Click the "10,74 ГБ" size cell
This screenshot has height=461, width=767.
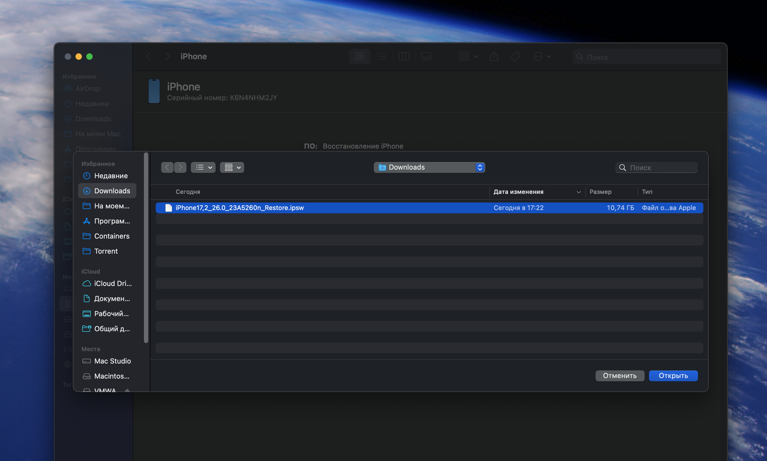click(620, 208)
